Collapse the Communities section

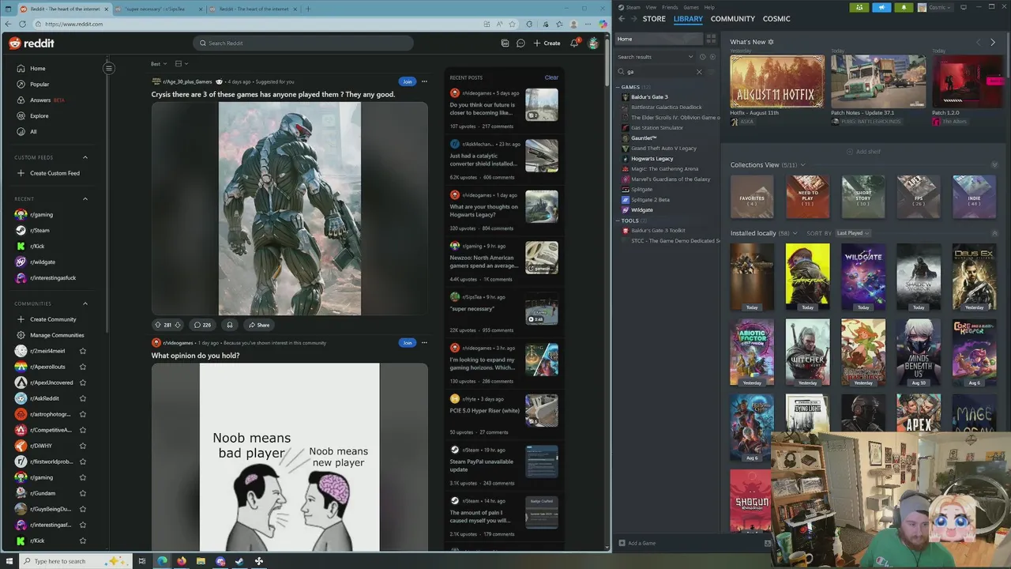(x=85, y=303)
